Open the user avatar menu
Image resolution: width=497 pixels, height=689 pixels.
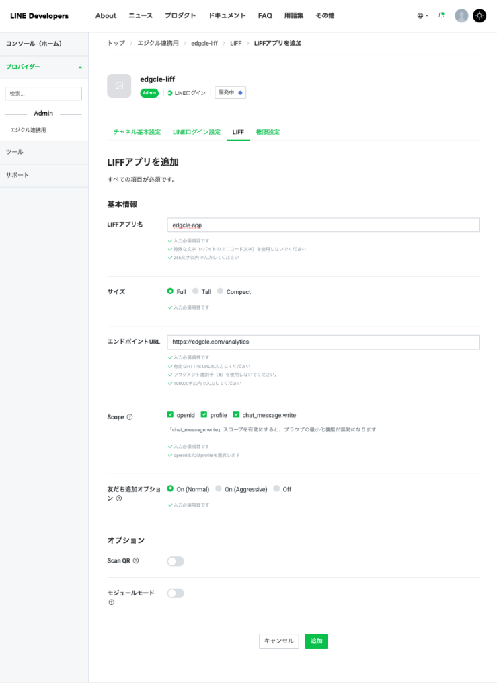tap(461, 16)
